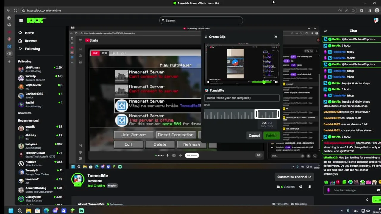Select the green W emote in chat
381x214 pixels.
click(327, 182)
